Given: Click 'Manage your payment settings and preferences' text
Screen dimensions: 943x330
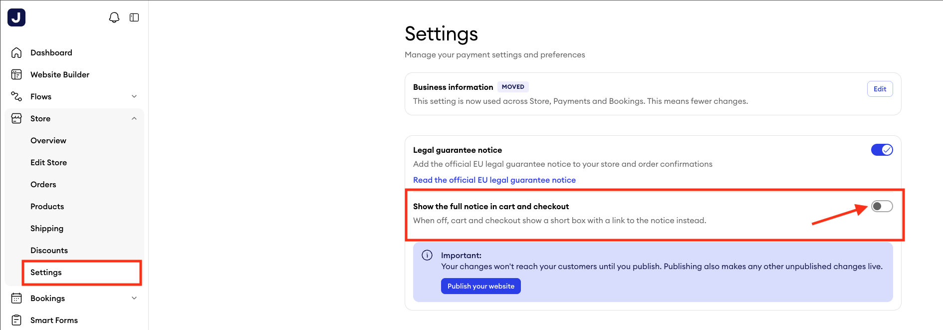Looking at the screenshot, I should (x=495, y=54).
